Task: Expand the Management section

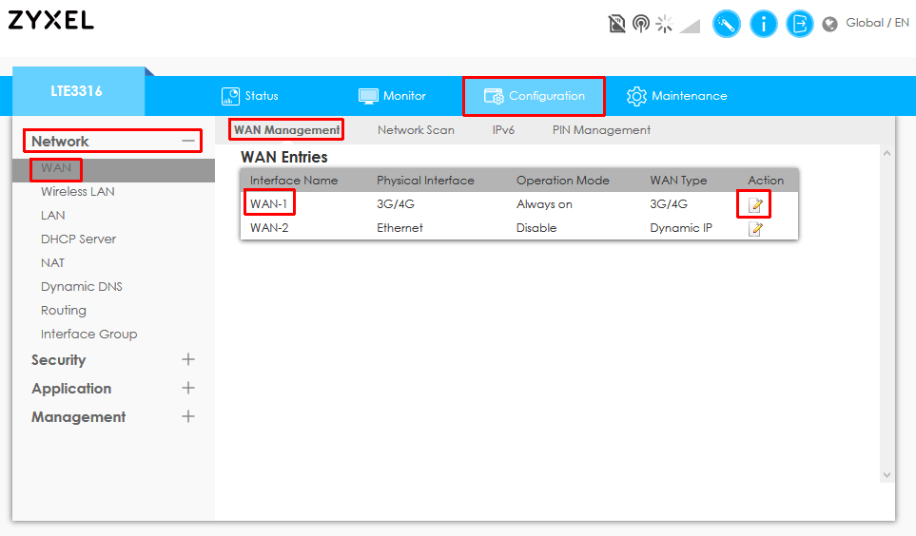Action: point(188,417)
